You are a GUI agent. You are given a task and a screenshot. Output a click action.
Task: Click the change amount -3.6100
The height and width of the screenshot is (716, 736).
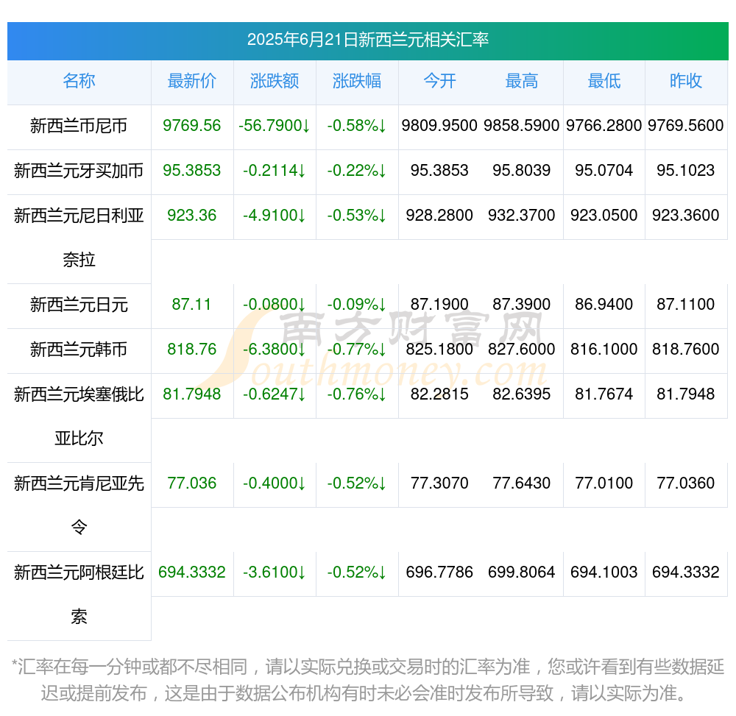275,573
